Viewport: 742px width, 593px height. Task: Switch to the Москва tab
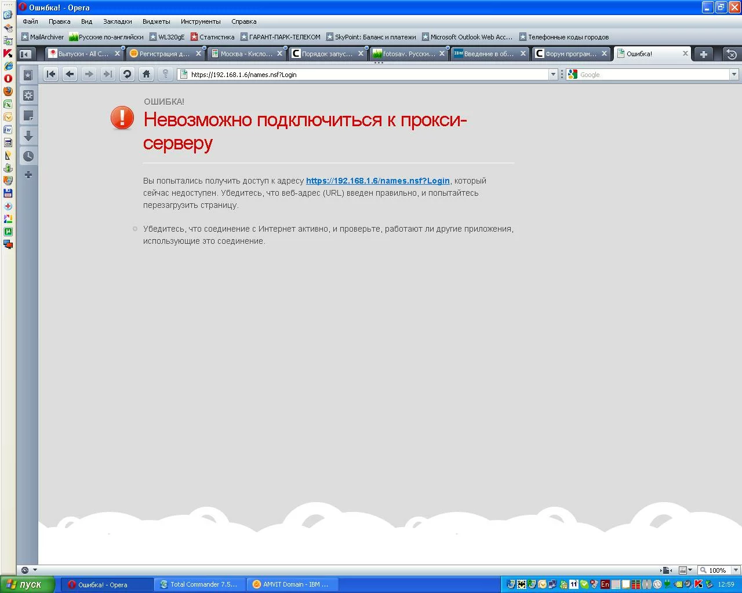pos(246,54)
